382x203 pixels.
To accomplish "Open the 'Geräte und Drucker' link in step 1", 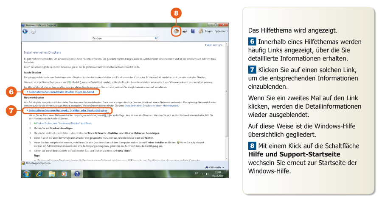I will (64, 123).
